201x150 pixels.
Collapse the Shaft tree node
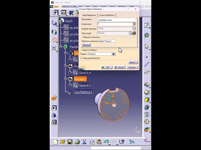coord(65,53)
